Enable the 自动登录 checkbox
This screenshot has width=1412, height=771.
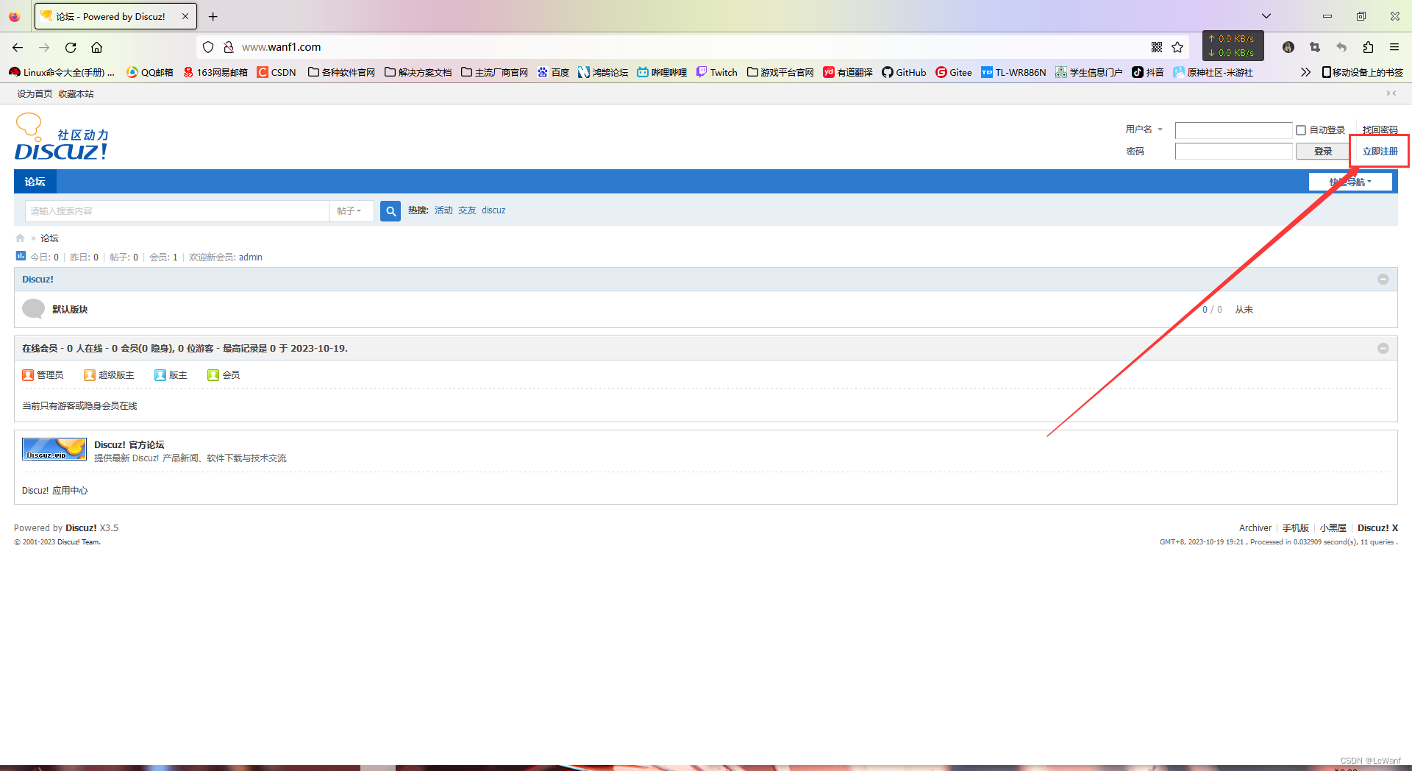pos(1301,130)
